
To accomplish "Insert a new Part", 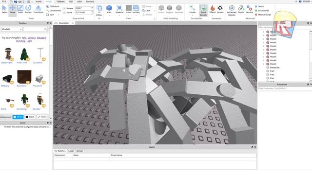I will point(109,9).
